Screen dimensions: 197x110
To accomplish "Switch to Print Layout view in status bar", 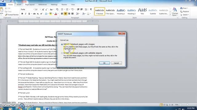I will [x=161, y=105].
